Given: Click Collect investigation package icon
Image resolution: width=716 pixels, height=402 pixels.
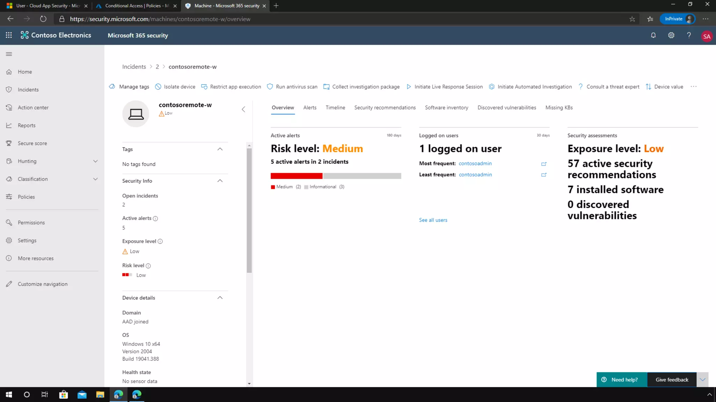Looking at the screenshot, I should [326, 87].
